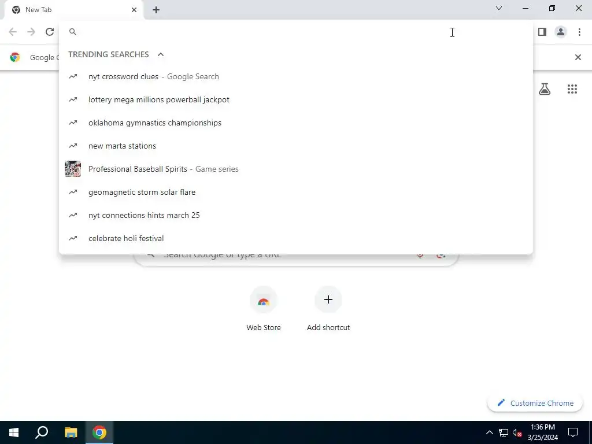Select 'new marta stations' suggestion

[x=296, y=146]
